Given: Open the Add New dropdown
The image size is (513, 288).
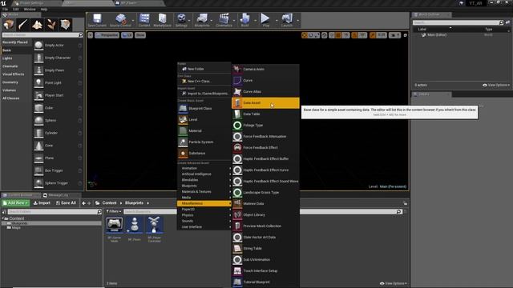Looking at the screenshot, I should pyautogui.click(x=16, y=202).
